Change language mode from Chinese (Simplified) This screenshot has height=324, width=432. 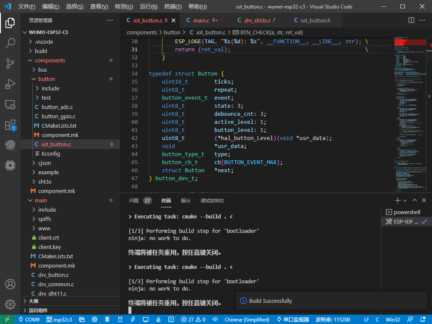click(x=247, y=319)
